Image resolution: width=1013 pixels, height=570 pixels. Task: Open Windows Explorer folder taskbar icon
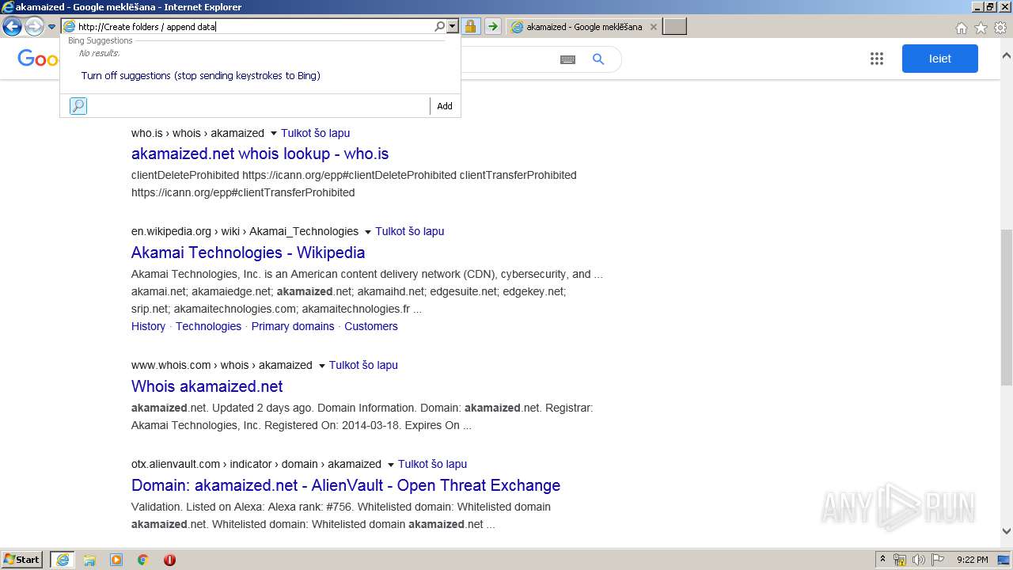click(x=89, y=560)
